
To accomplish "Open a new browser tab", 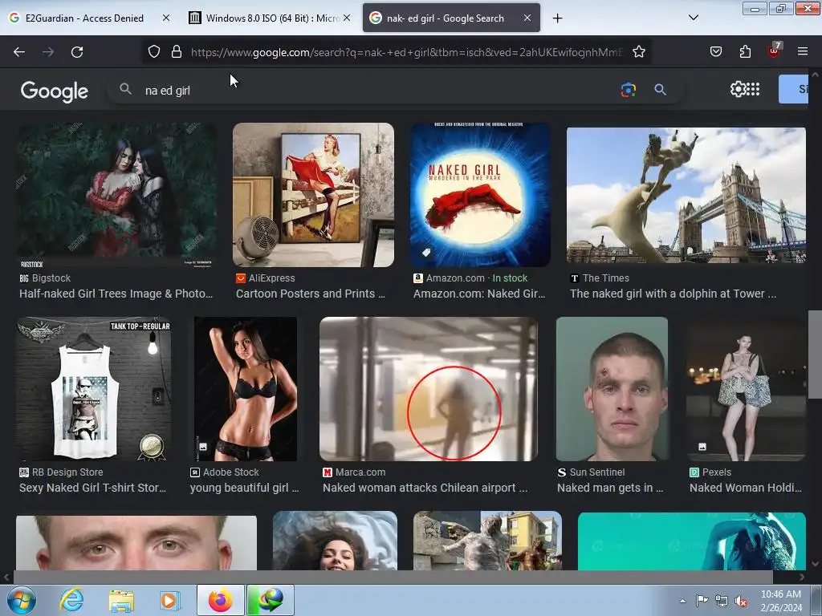I will tap(557, 18).
